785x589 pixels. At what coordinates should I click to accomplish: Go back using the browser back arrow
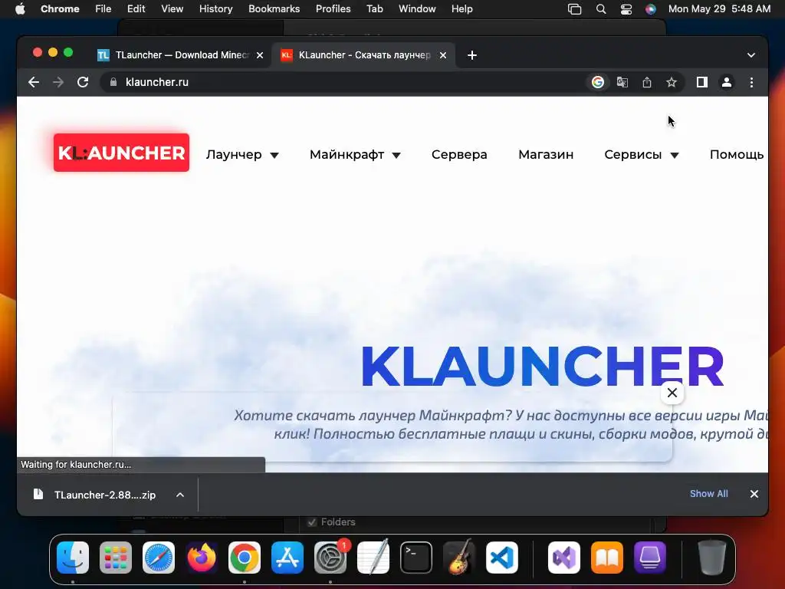[x=34, y=82]
